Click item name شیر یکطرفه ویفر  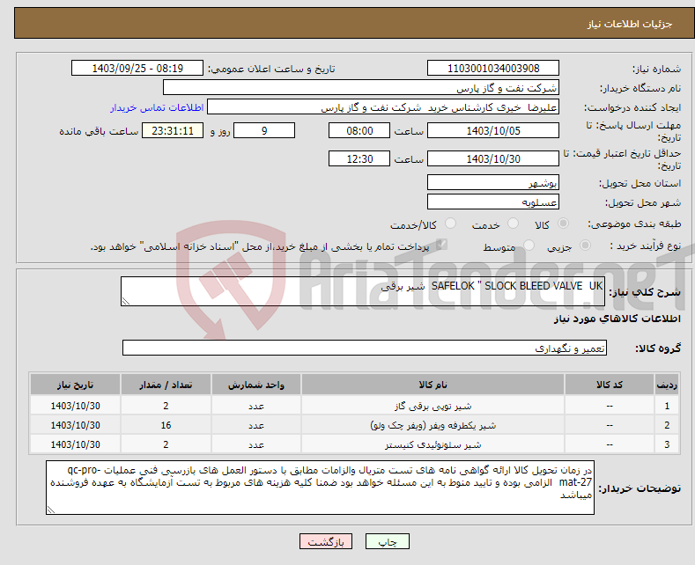[x=433, y=426]
